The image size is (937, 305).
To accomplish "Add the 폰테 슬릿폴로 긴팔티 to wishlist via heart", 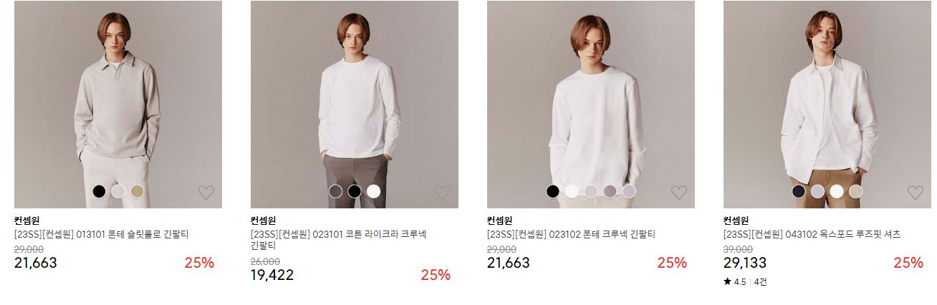I will click(206, 192).
